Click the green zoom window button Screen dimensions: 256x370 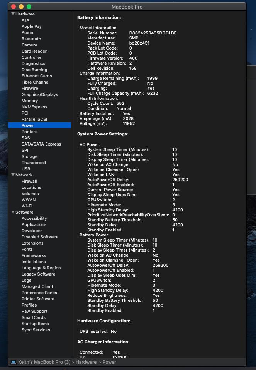click(29, 7)
